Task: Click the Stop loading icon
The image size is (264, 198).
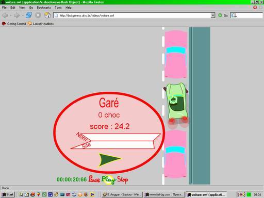Action: coord(38,15)
